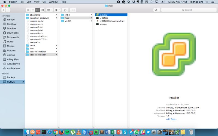Click the Share toolbar button
The image size is (218, 136).
[x=65, y=10]
